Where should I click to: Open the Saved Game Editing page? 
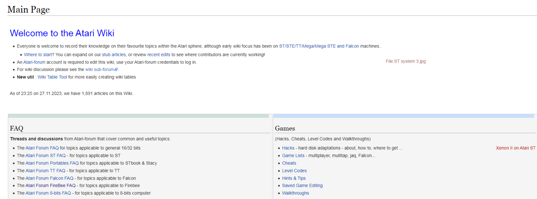(x=302, y=186)
